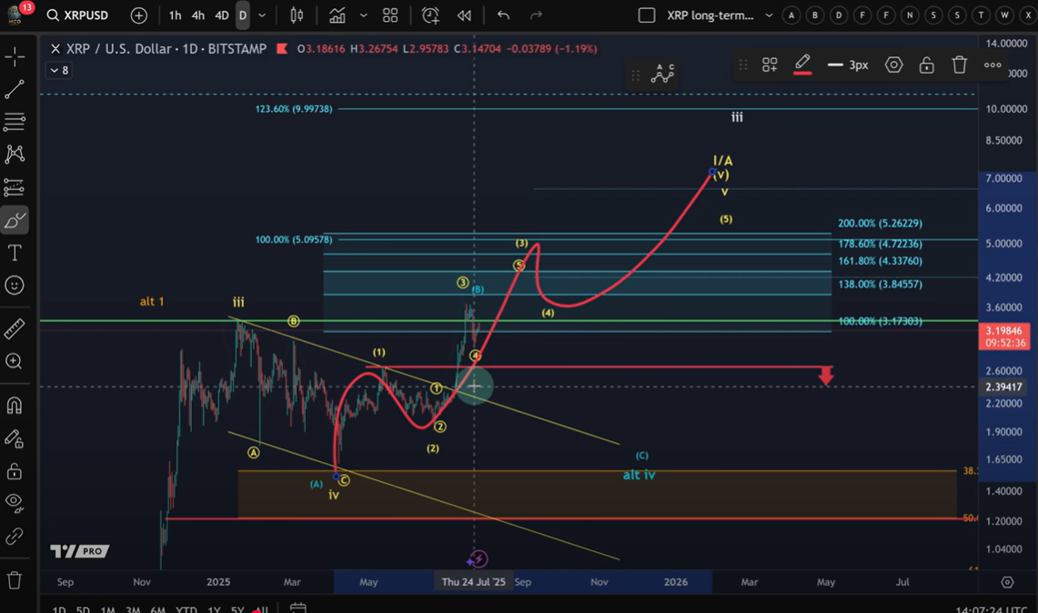The image size is (1038, 613).
Task: Open the chart patterns tool group
Action: [15, 155]
